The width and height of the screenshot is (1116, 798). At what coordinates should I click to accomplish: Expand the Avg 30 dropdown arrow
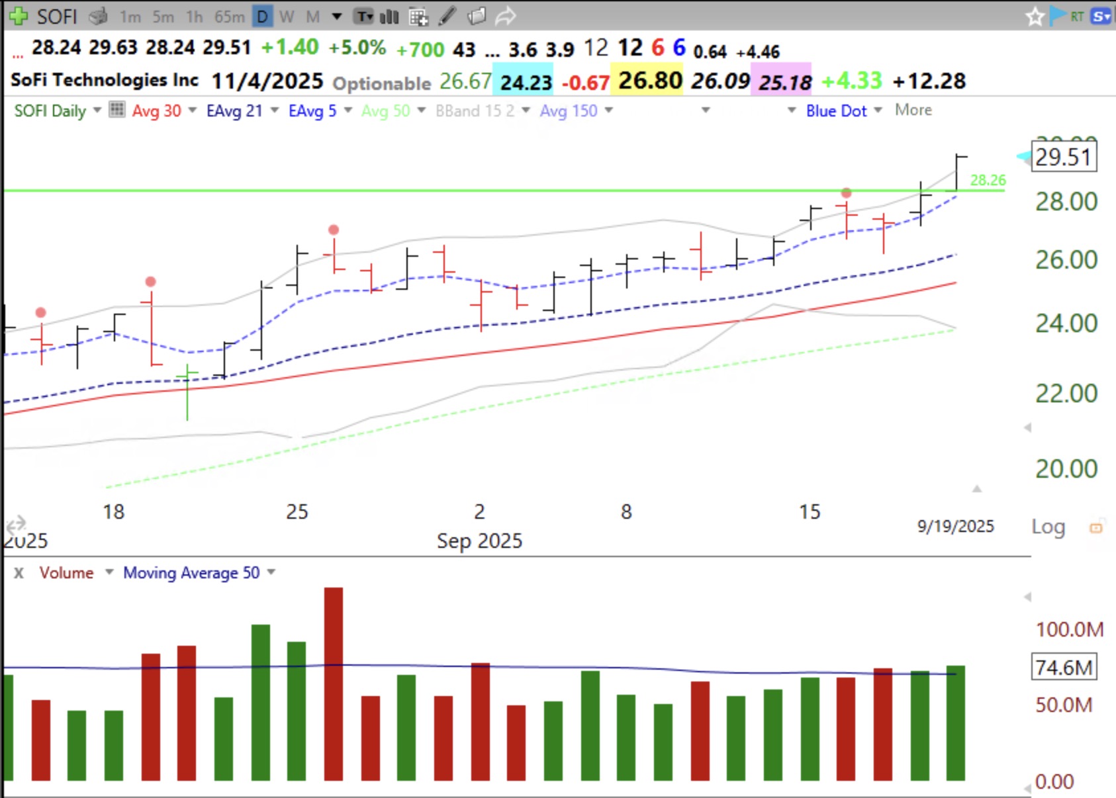click(193, 110)
